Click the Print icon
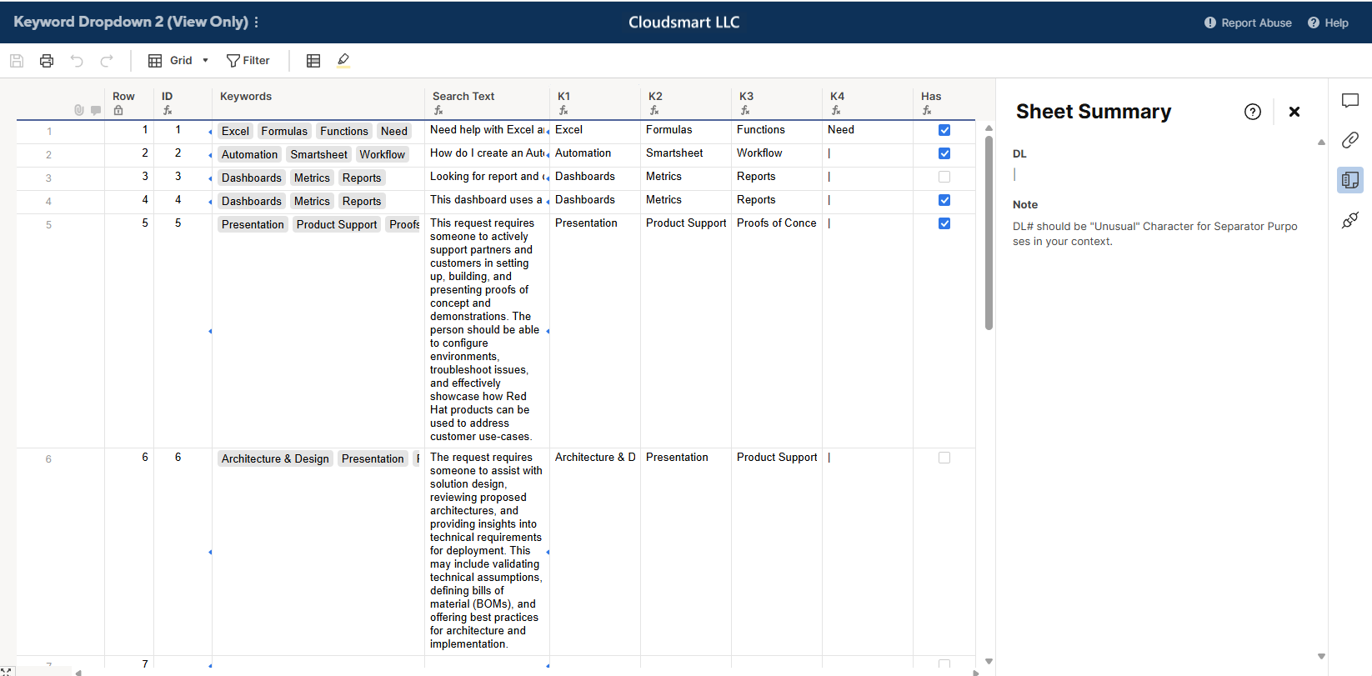The width and height of the screenshot is (1372, 676). (x=47, y=61)
